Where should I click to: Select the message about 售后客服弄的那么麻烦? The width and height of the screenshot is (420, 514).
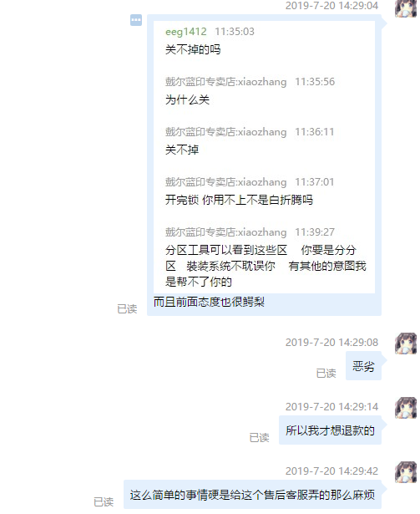[253, 494]
